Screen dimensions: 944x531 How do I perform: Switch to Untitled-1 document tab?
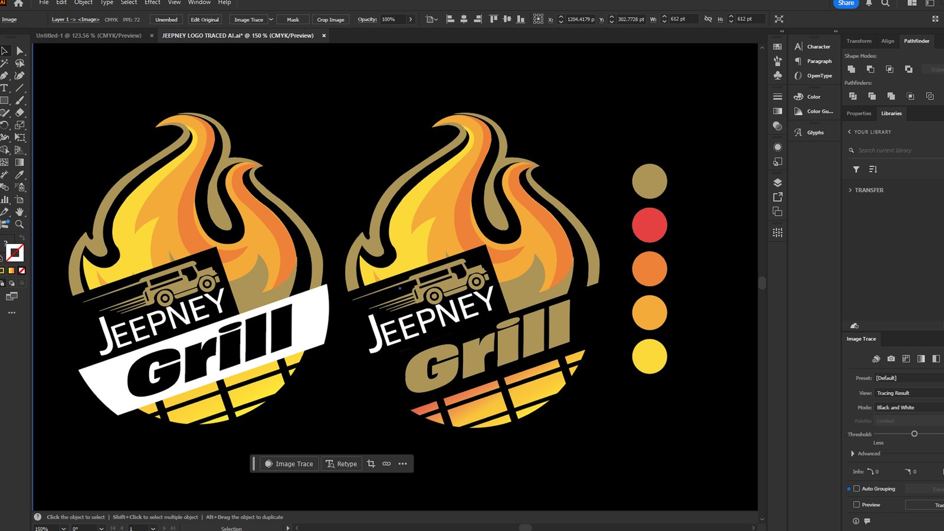88,35
